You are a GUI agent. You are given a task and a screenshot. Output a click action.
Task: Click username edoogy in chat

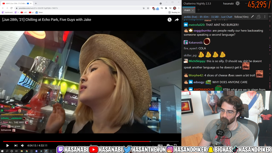[199, 82]
